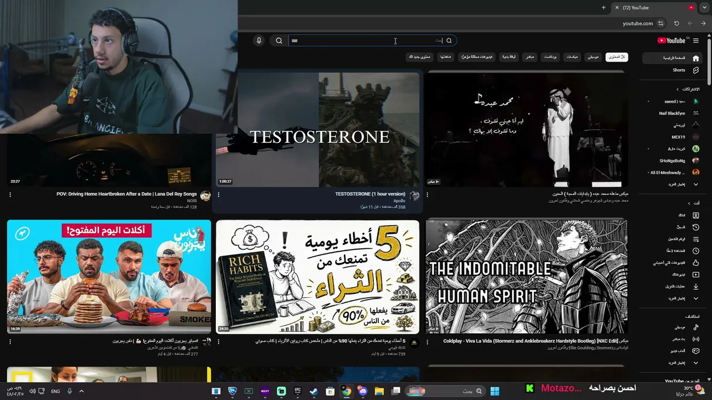The height and width of the screenshot is (400, 712).
Task: Show more subscriptions below Ali El-Meshwady
Action: pos(673,184)
